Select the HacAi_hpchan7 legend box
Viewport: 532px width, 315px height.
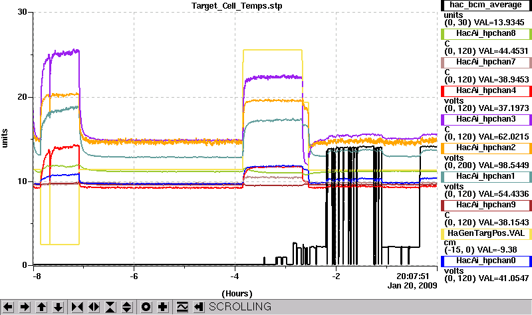pos(486,62)
